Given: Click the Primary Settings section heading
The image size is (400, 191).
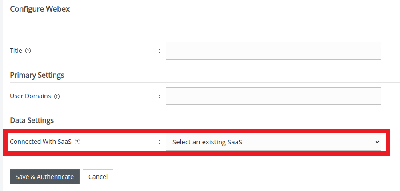Looking at the screenshot, I should (37, 75).
